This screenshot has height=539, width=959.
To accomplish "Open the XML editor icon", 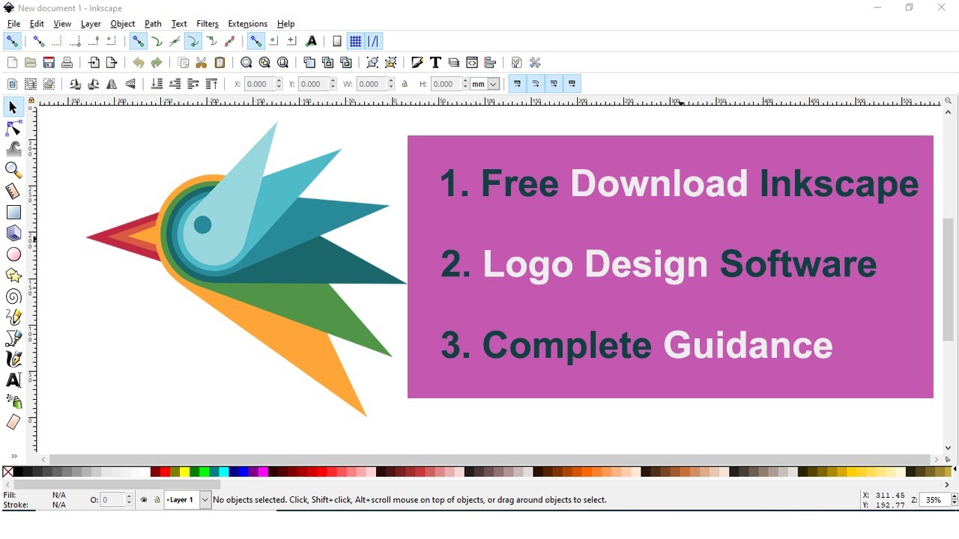I will click(x=472, y=63).
